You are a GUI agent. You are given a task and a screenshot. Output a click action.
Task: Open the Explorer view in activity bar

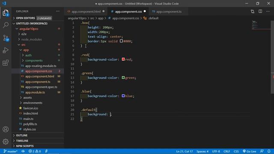(6, 13)
